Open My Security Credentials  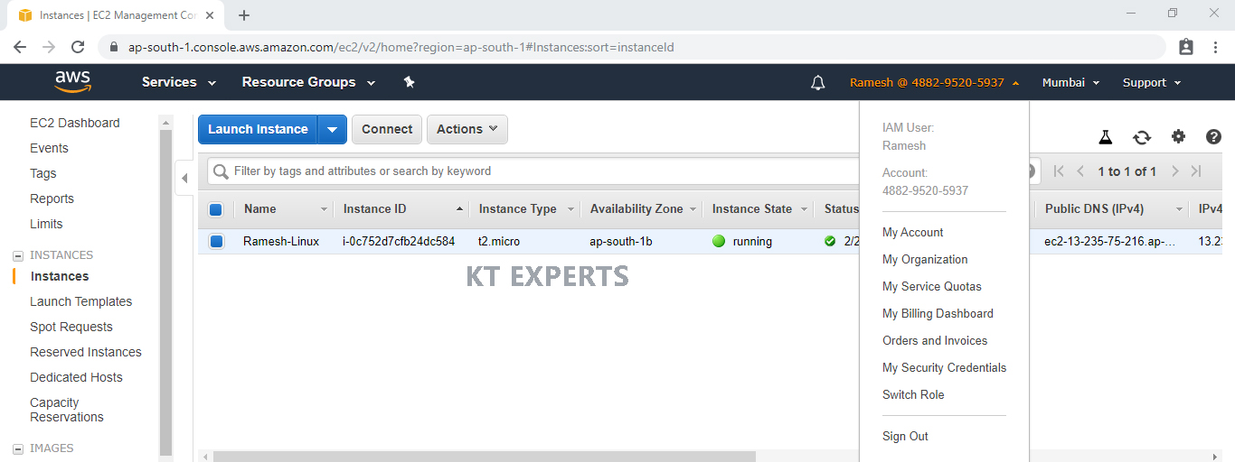[944, 367]
